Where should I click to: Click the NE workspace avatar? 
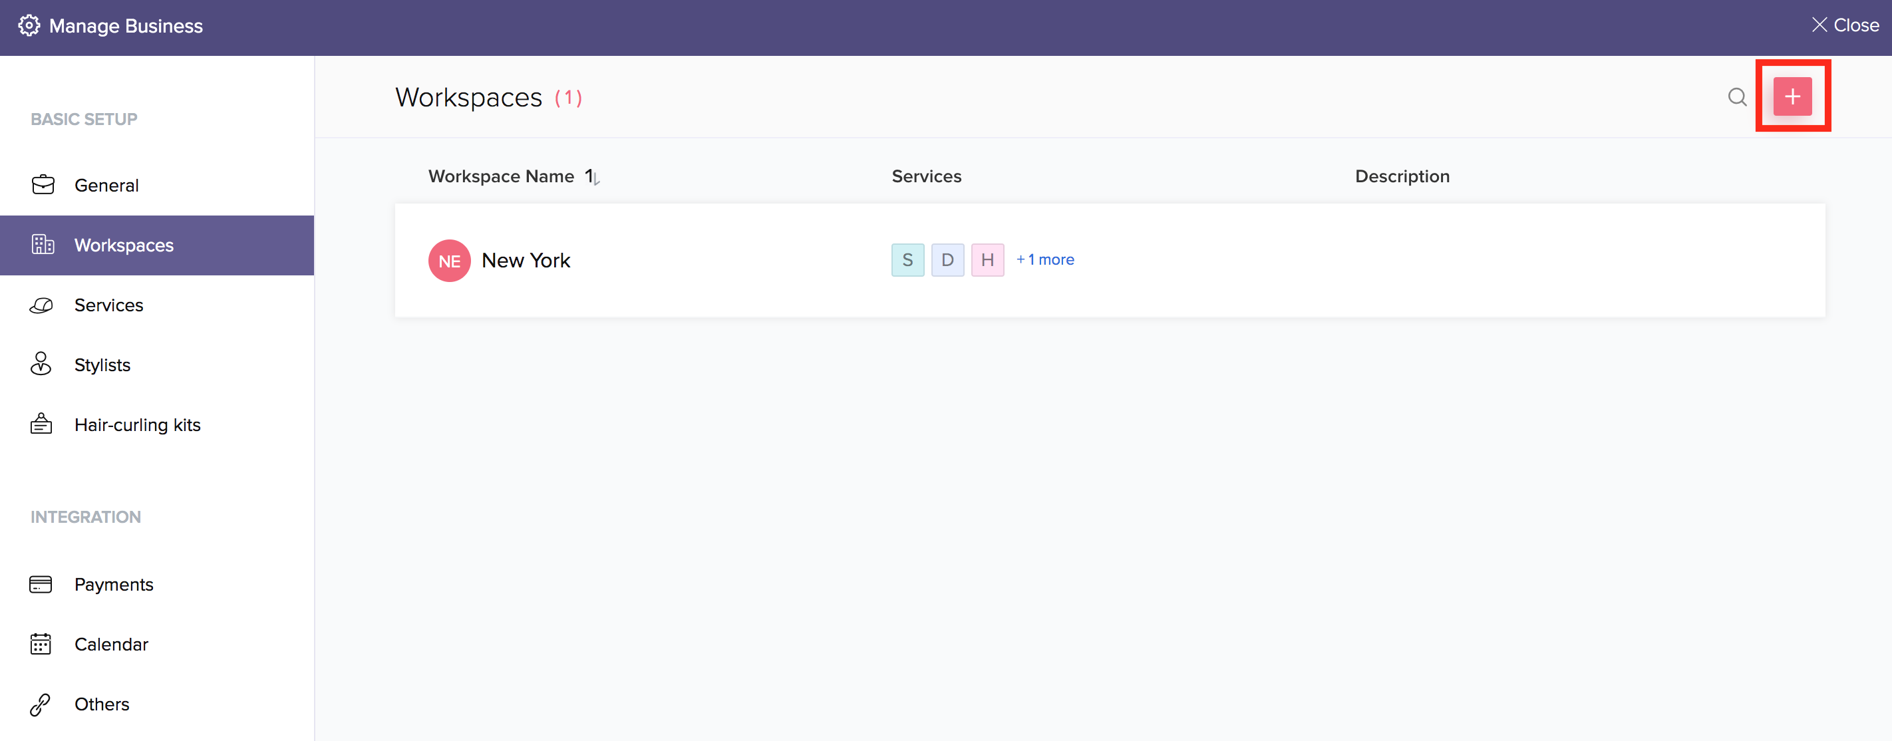pyautogui.click(x=449, y=261)
